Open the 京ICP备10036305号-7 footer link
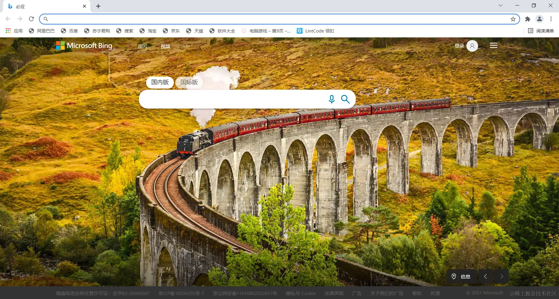 tap(181, 293)
